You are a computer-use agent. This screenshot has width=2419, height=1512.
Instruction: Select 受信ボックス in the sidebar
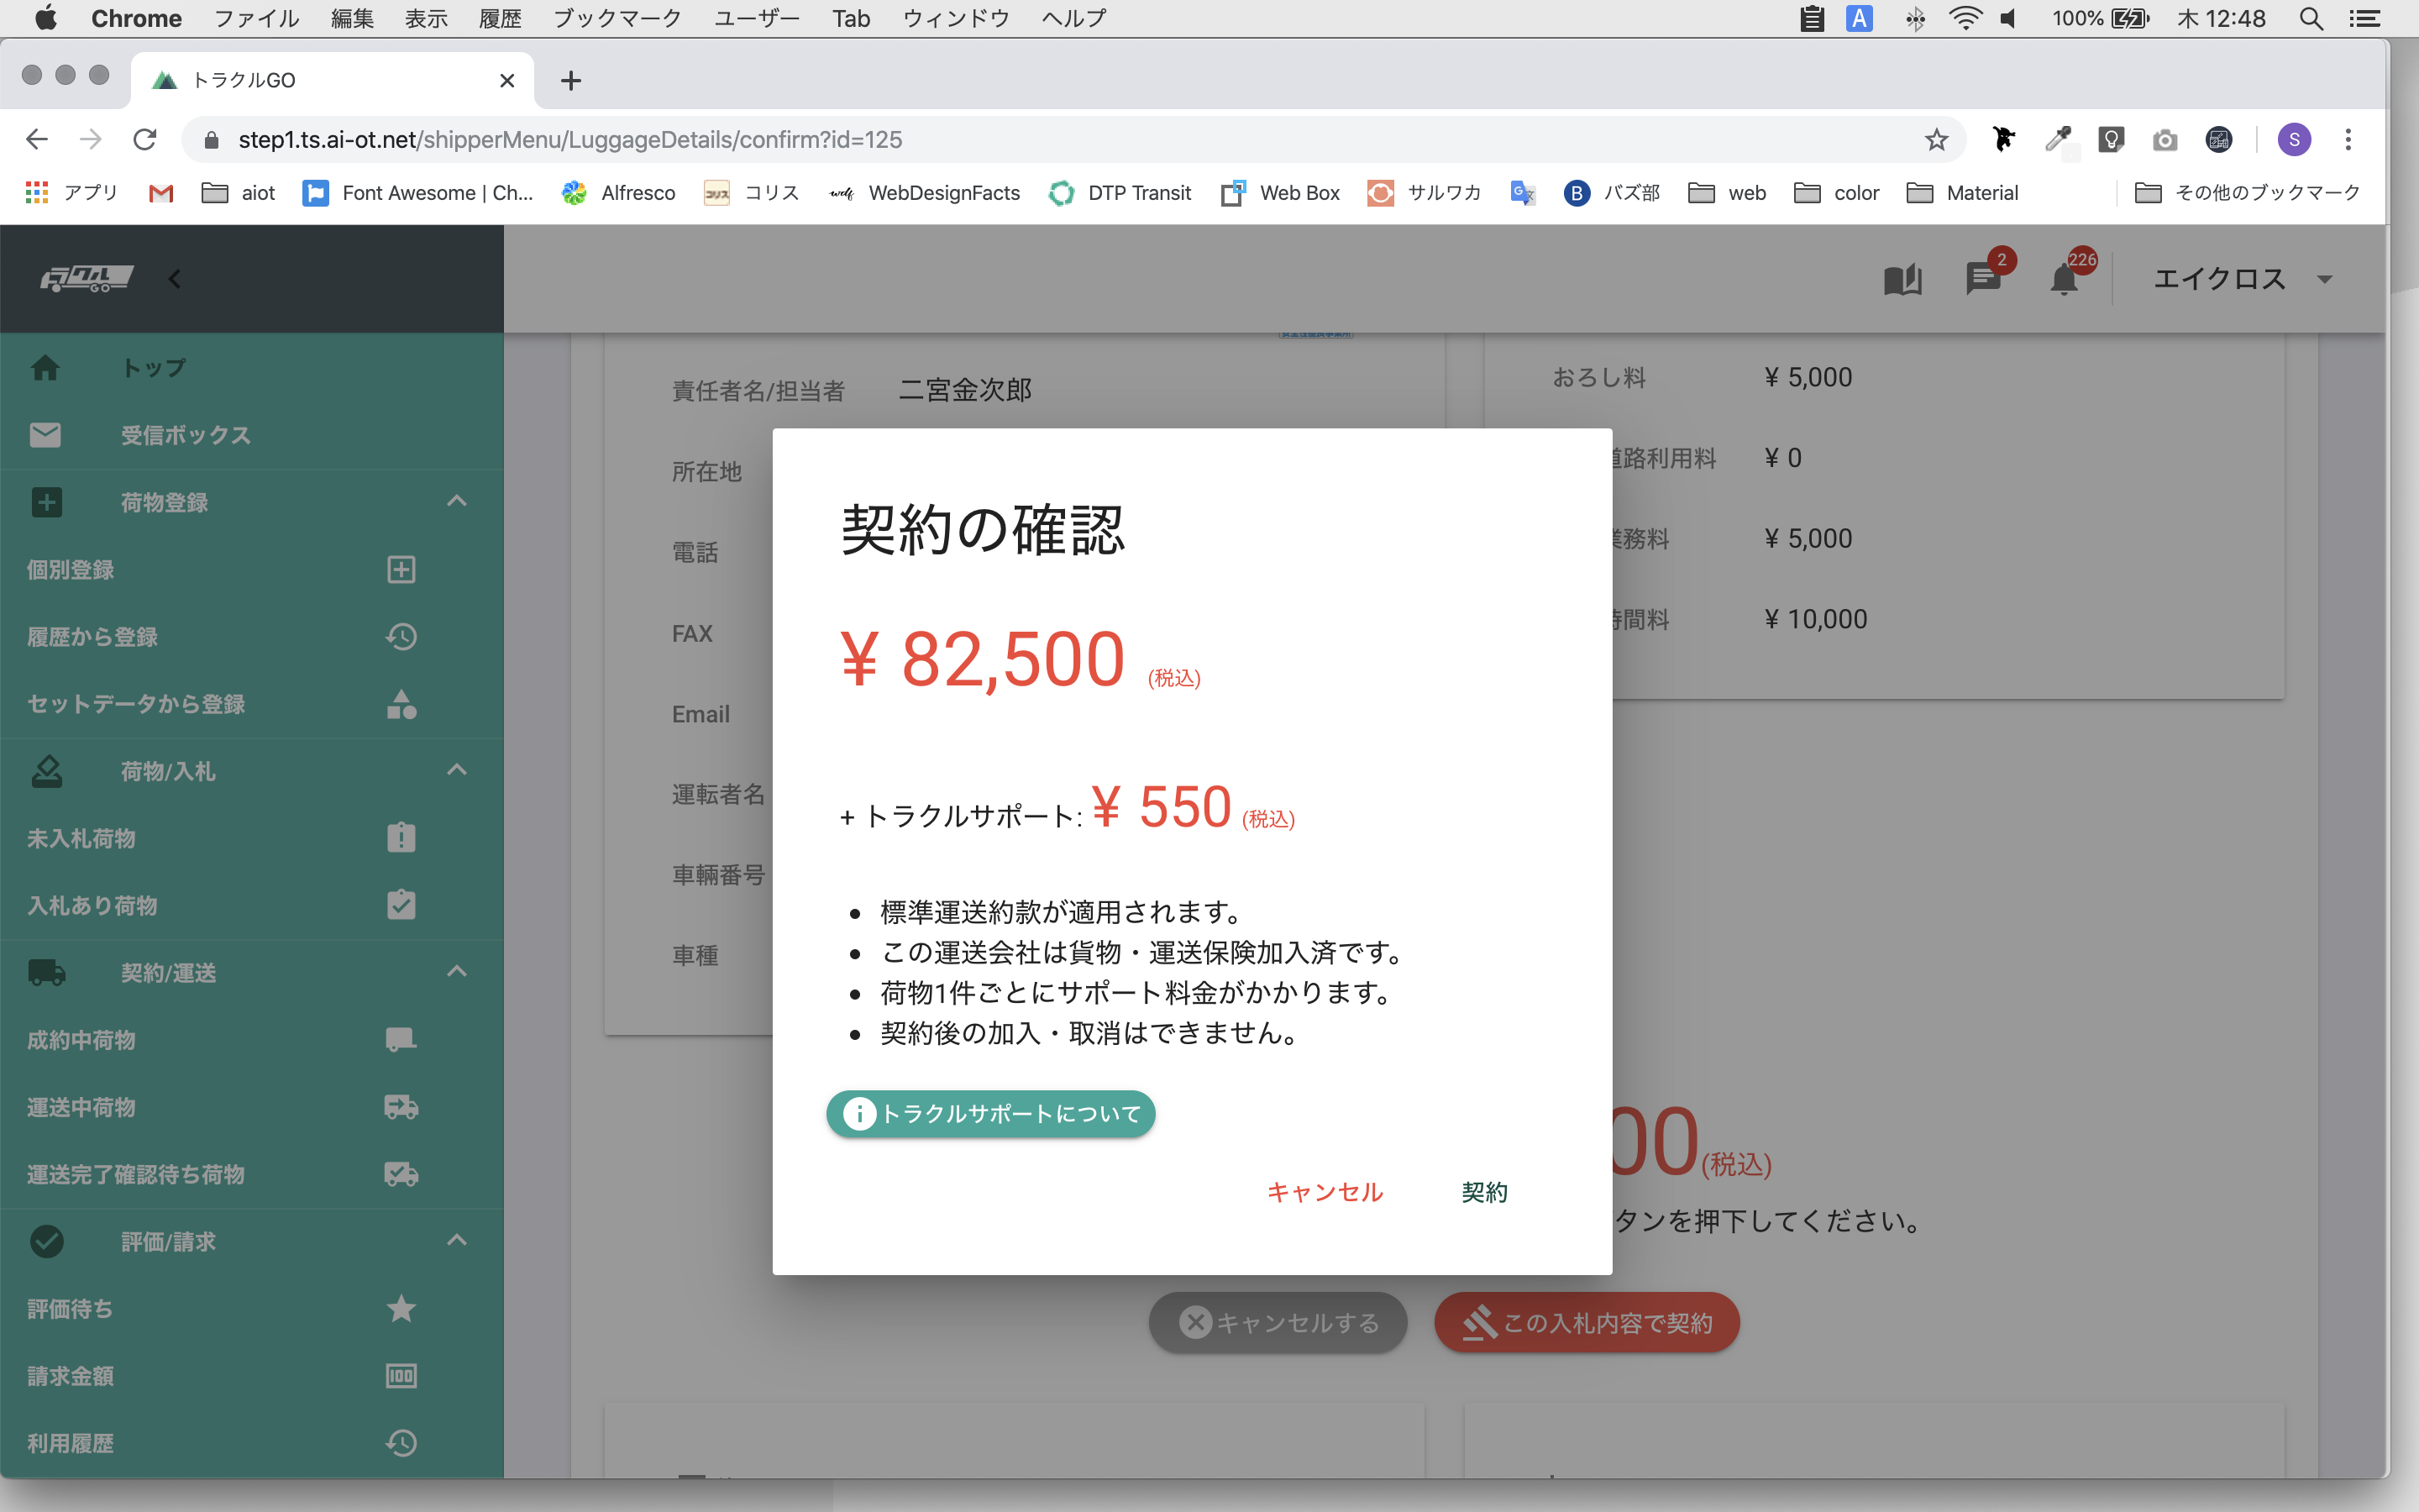[185, 435]
